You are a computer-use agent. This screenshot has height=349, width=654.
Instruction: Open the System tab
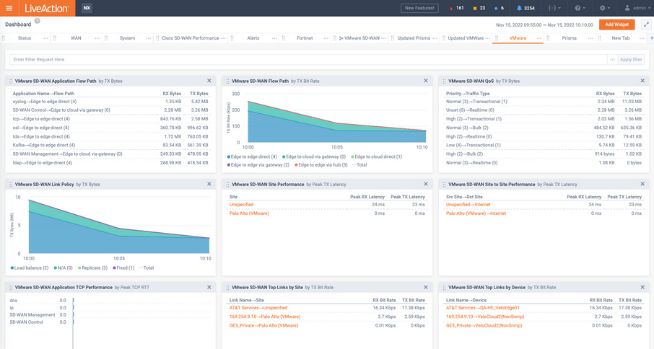[127, 38]
